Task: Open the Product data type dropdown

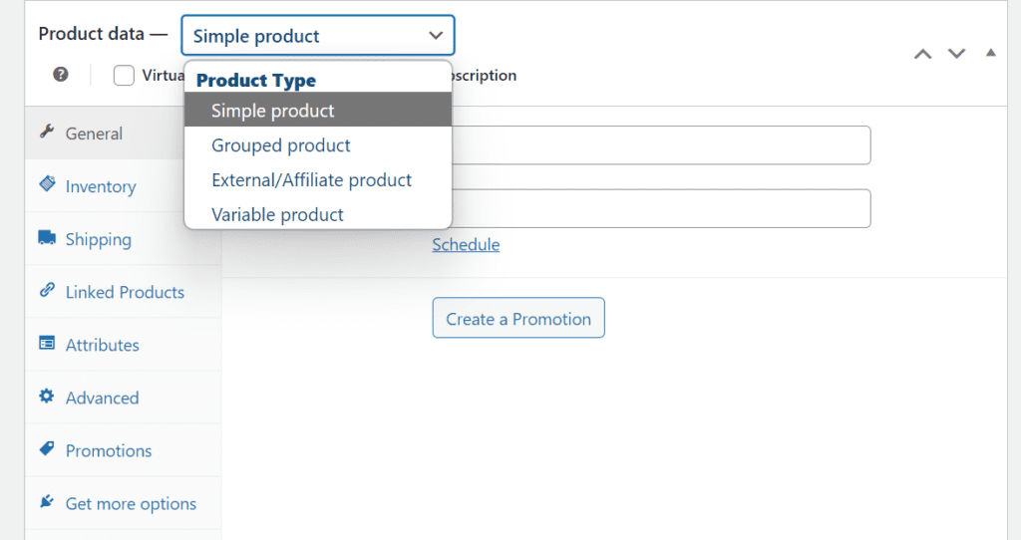Action: pyautogui.click(x=318, y=36)
